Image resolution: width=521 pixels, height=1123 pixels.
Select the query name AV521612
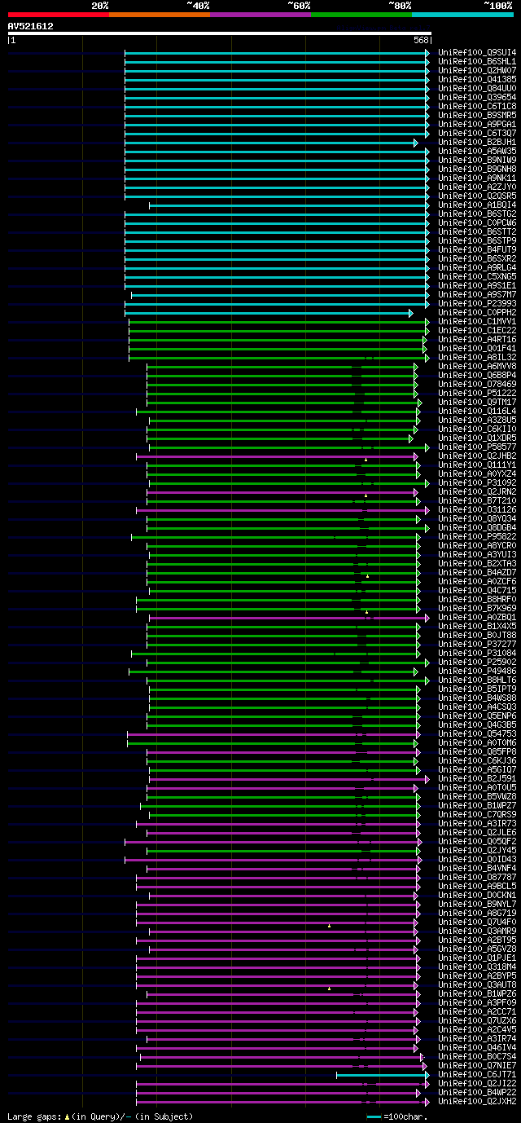[x=31, y=26]
